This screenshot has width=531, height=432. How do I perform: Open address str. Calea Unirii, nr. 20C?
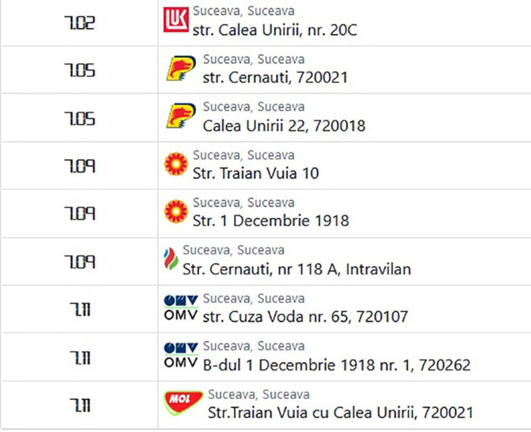coord(275,30)
